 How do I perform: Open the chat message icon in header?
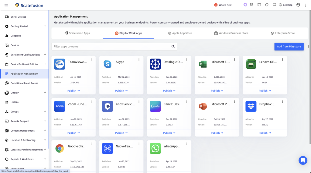coord(274,5)
